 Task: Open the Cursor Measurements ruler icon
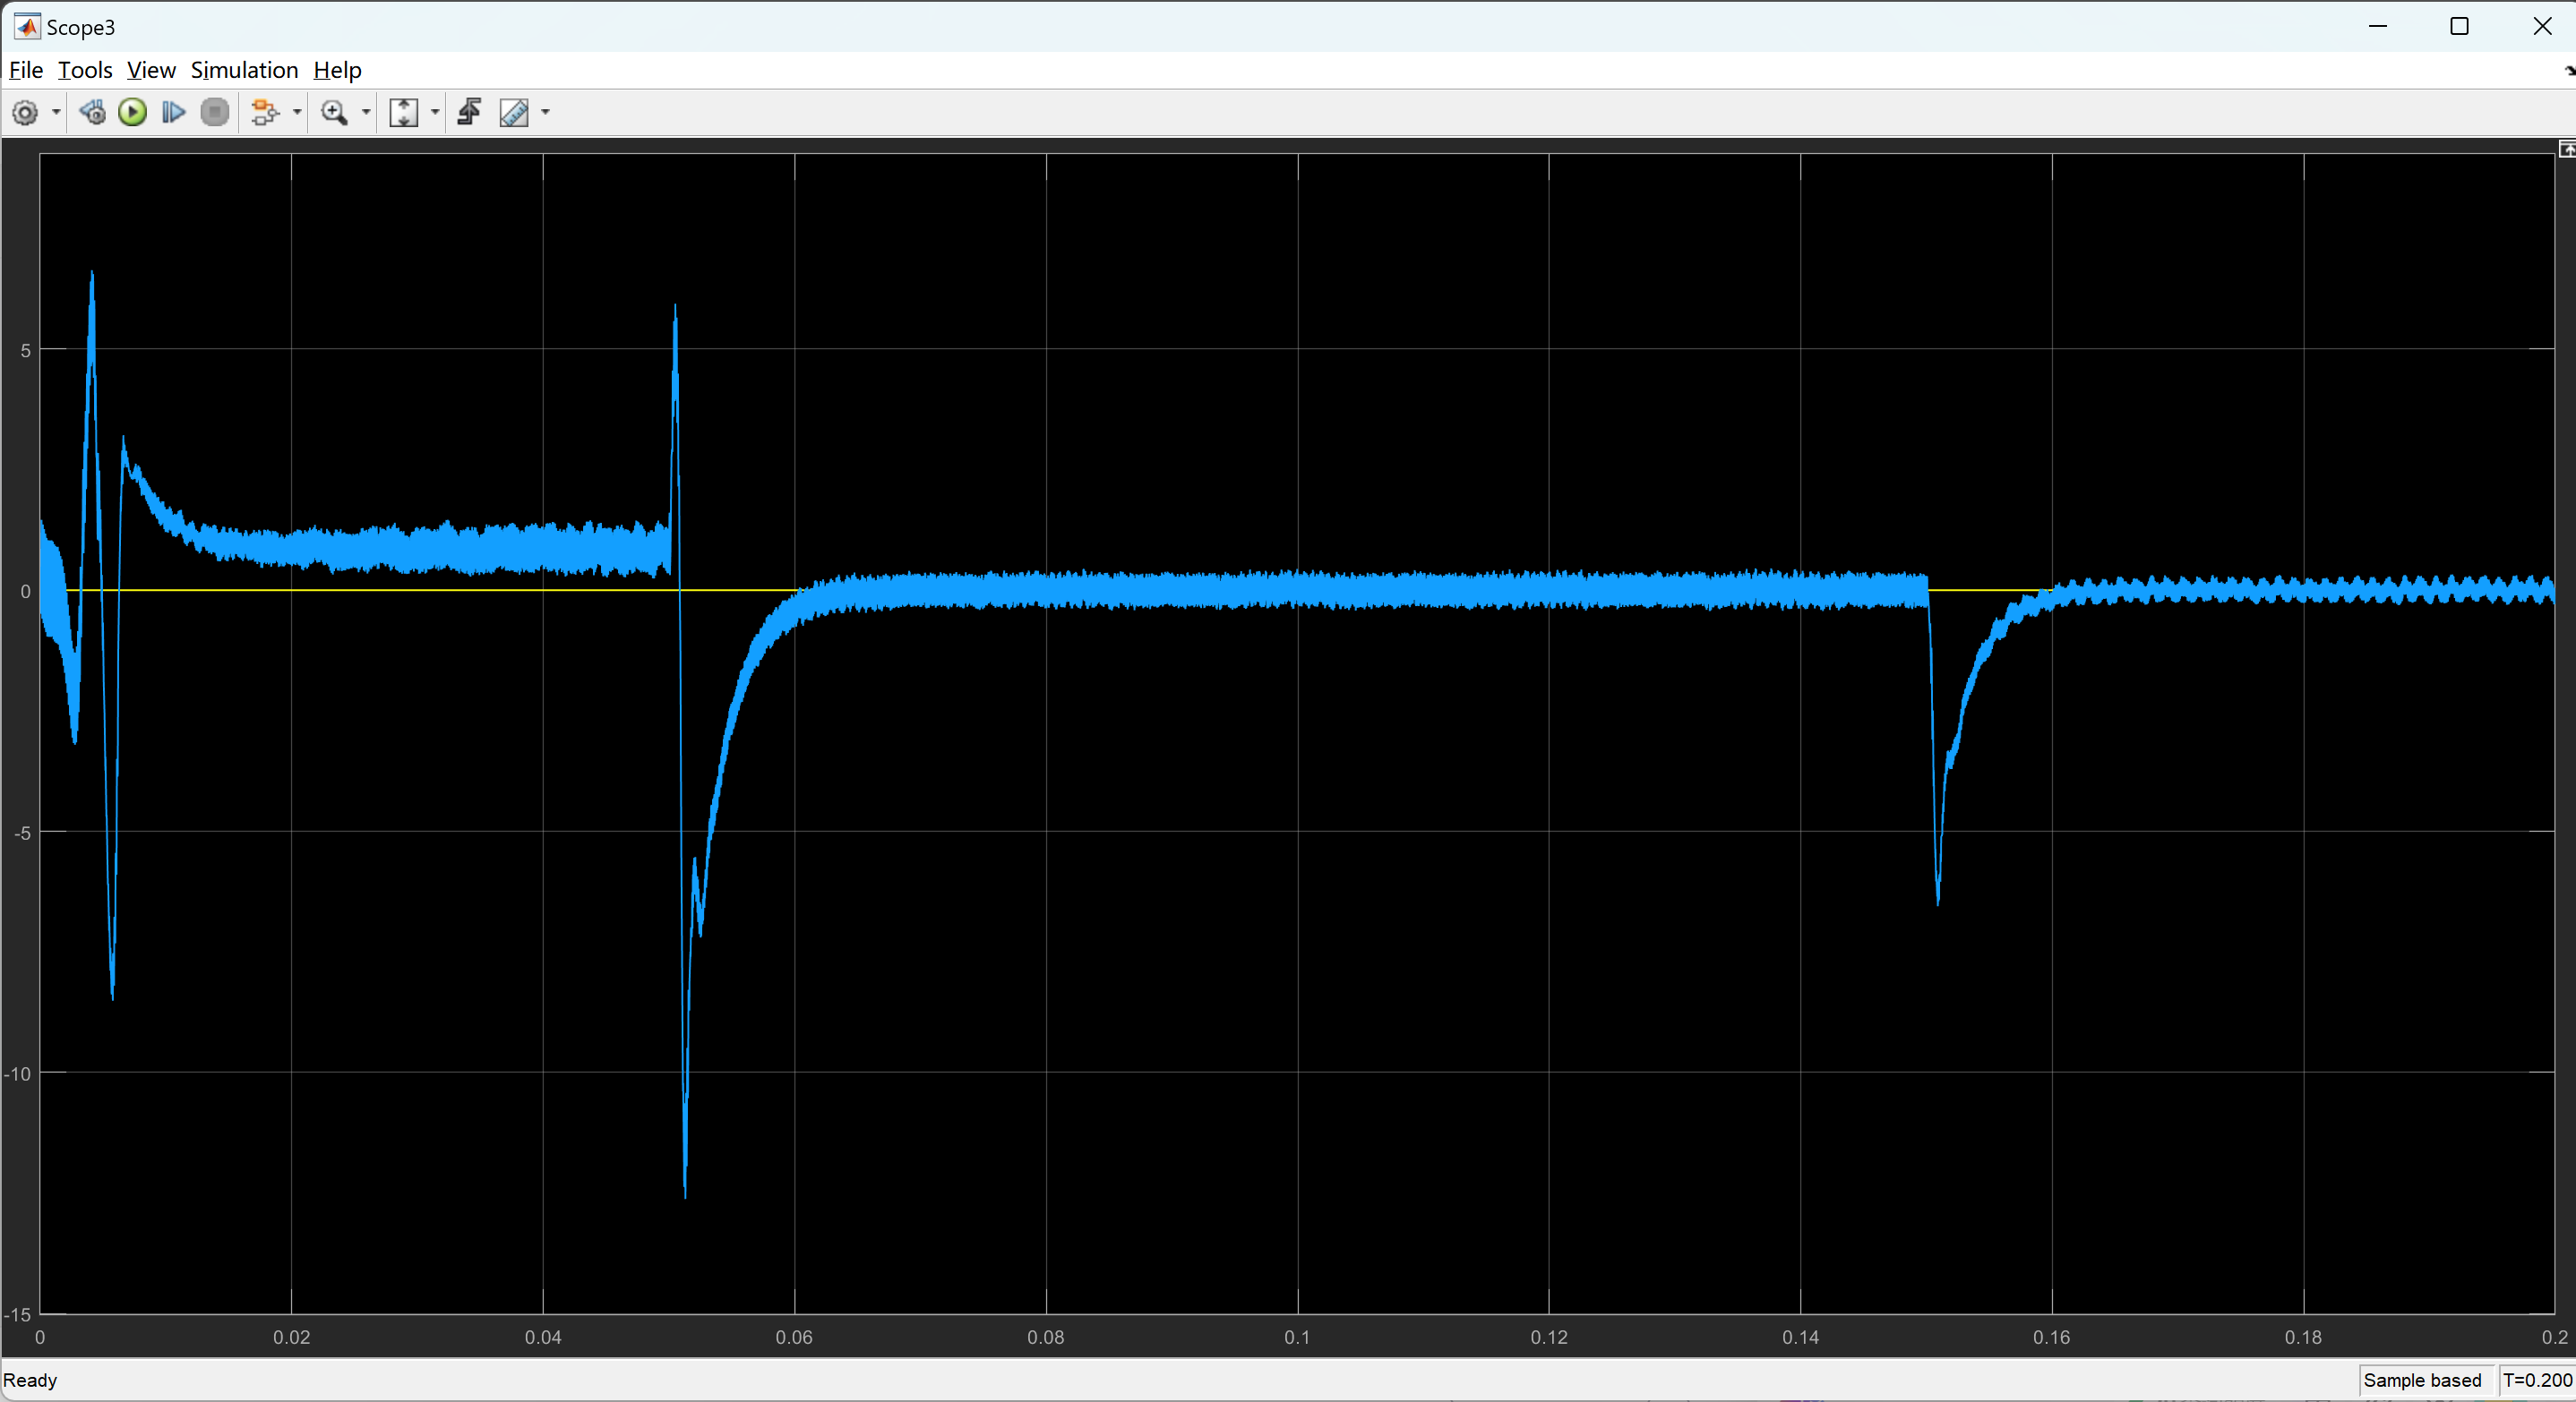click(514, 113)
